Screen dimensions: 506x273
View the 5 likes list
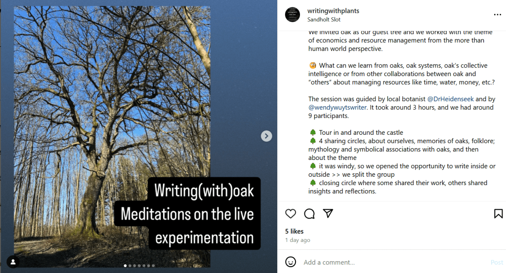point(295,231)
